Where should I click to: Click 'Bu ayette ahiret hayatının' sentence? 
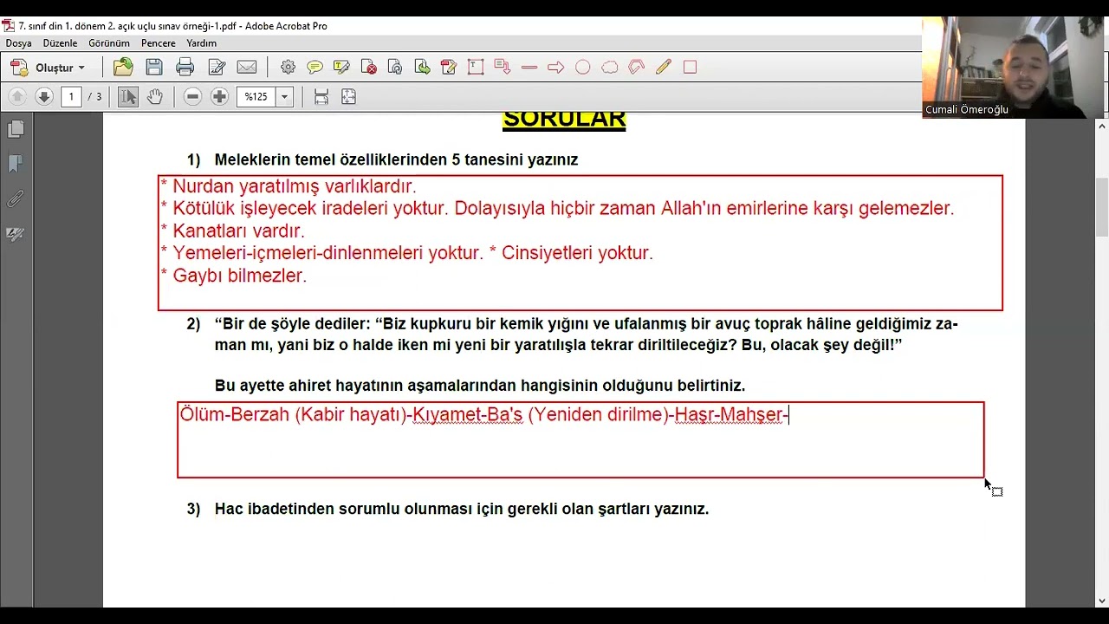pos(480,386)
